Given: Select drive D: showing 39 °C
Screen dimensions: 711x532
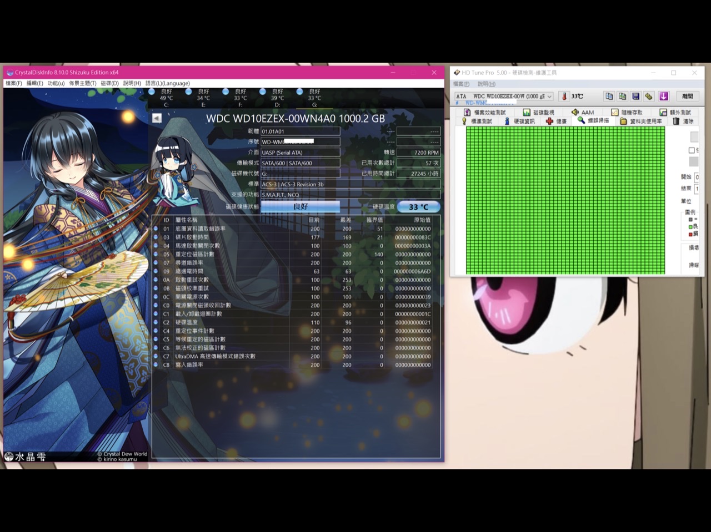Looking at the screenshot, I should click(x=277, y=98).
